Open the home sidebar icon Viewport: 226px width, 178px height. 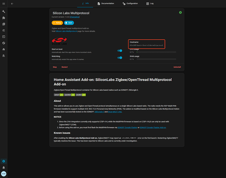tap(4, 49)
